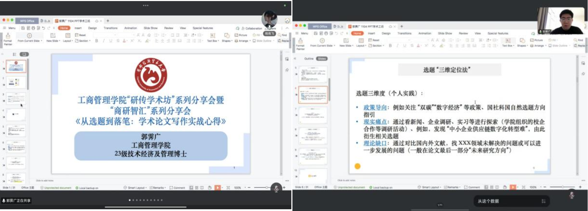Open the Slide Show tab in right window
Screen dimensions: 588x211
point(445,33)
